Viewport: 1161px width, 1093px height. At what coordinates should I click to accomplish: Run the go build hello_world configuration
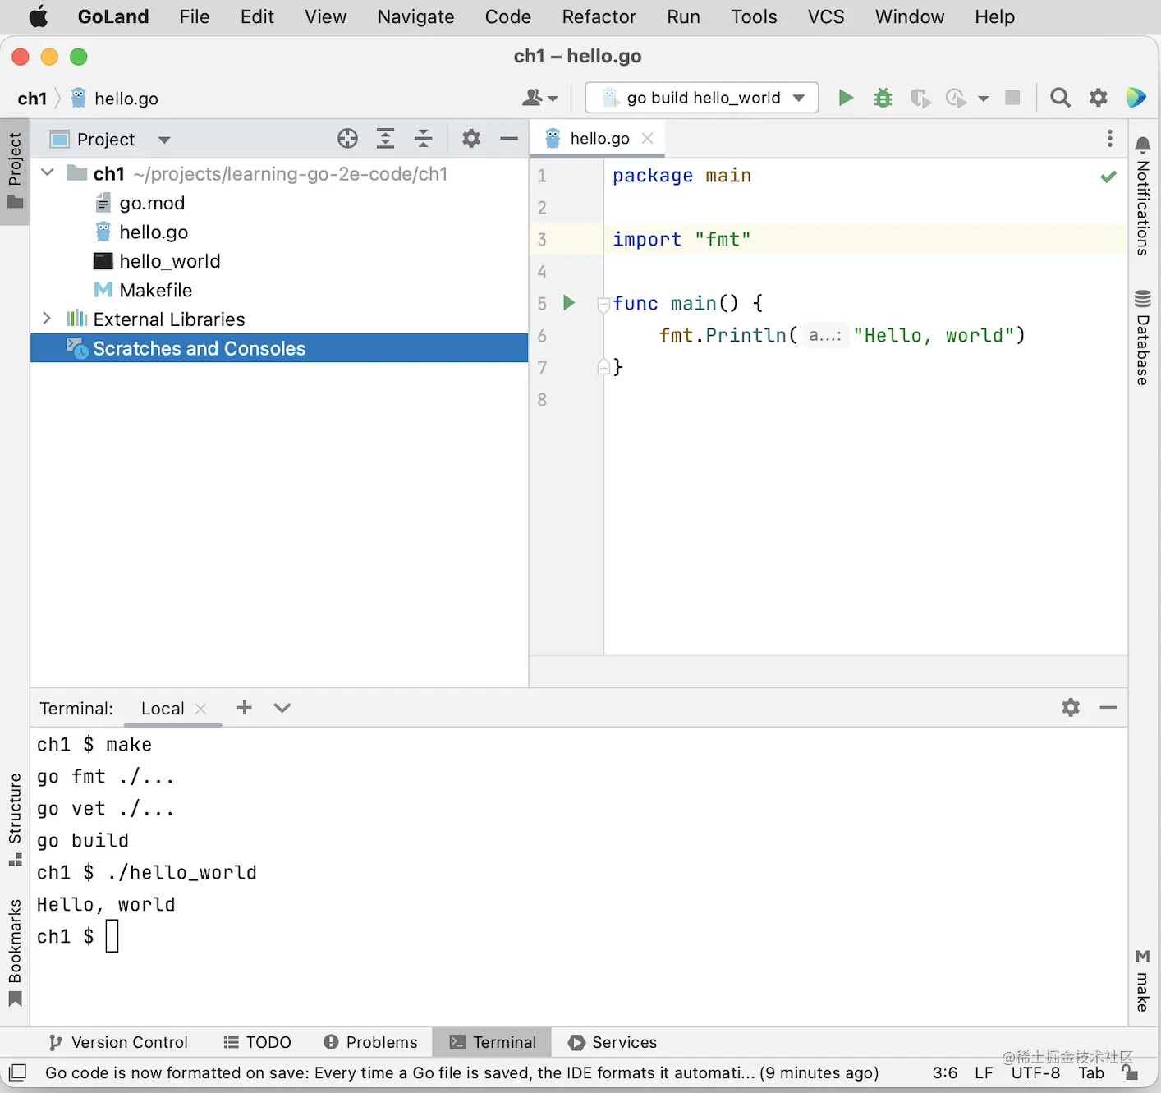[x=845, y=98]
